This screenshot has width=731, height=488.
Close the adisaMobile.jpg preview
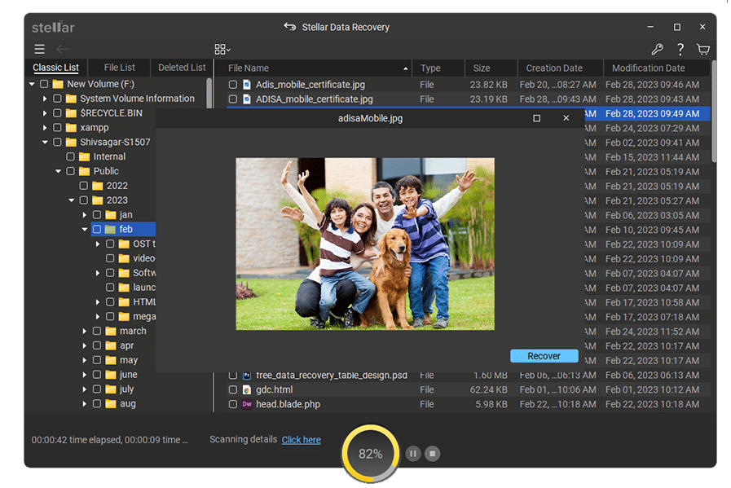(566, 118)
